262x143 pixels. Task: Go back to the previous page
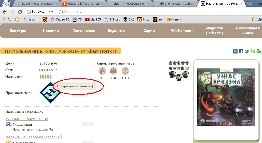coord(4,12)
